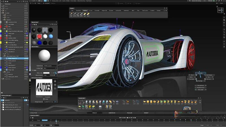Switch to SUBDIVISION workflow tab
Image resolution: width=226 pixels, height=127 pixels.
click(x=112, y=113)
